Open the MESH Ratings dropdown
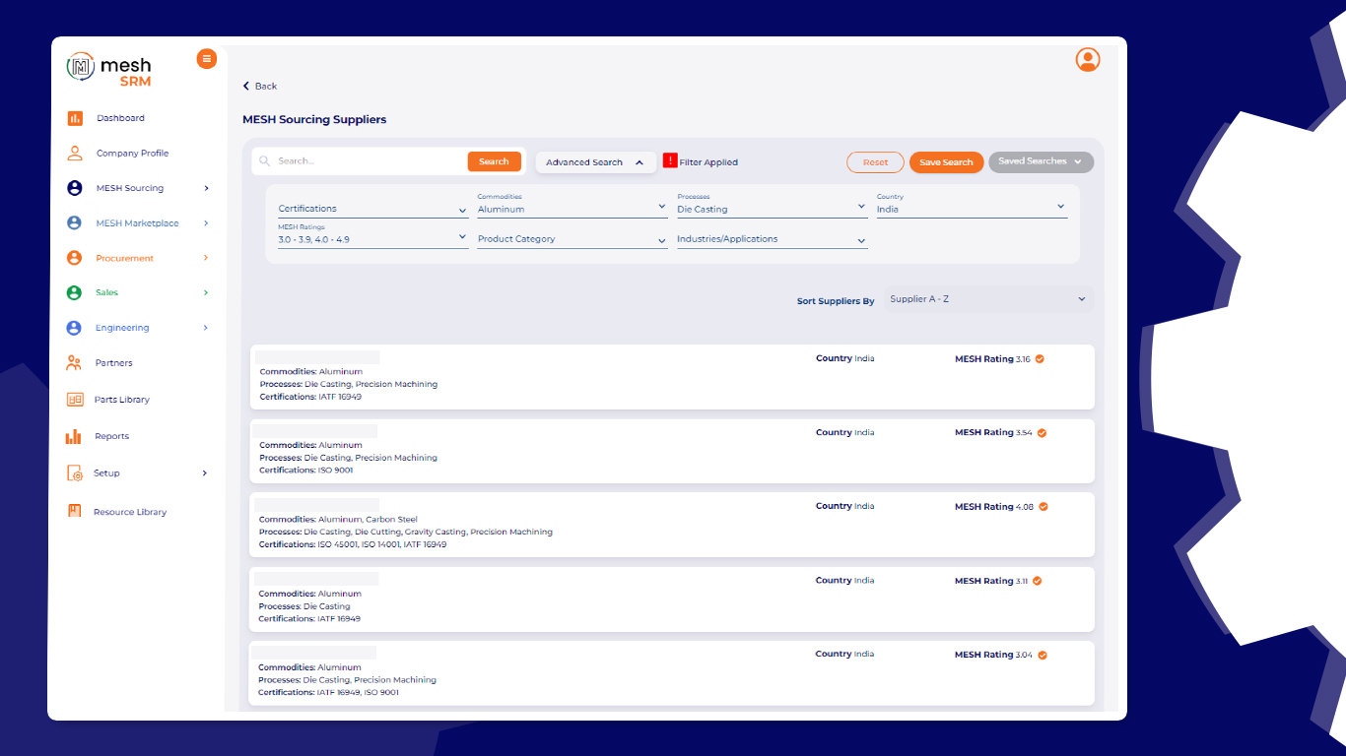 tap(373, 235)
